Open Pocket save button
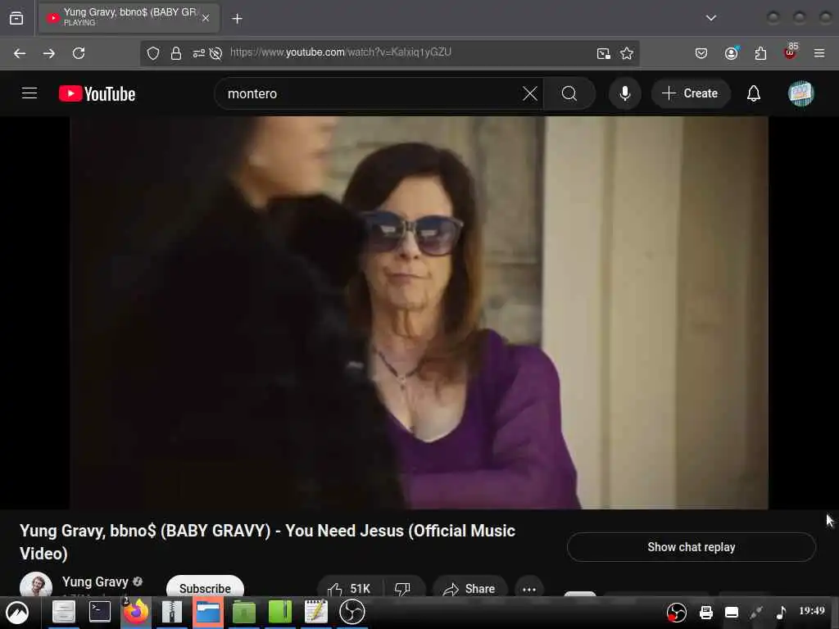The width and height of the screenshot is (839, 629). pyautogui.click(x=701, y=53)
